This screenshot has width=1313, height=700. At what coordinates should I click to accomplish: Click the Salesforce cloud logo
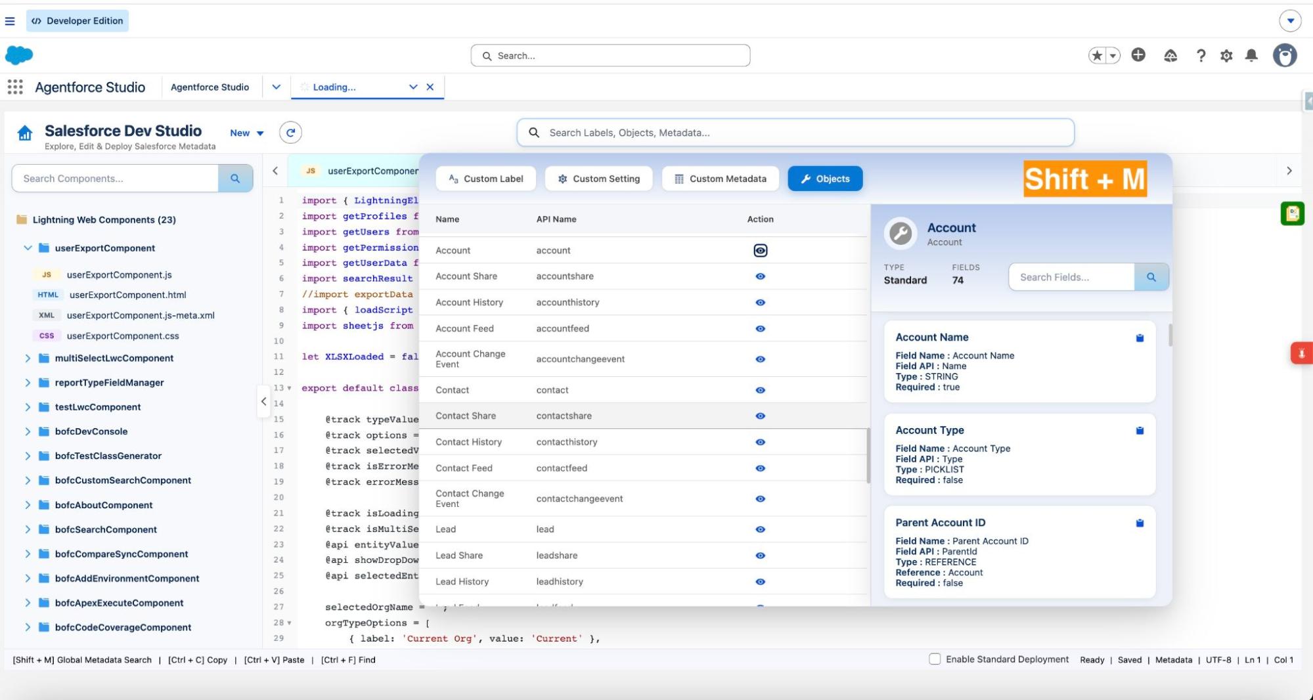(19, 55)
